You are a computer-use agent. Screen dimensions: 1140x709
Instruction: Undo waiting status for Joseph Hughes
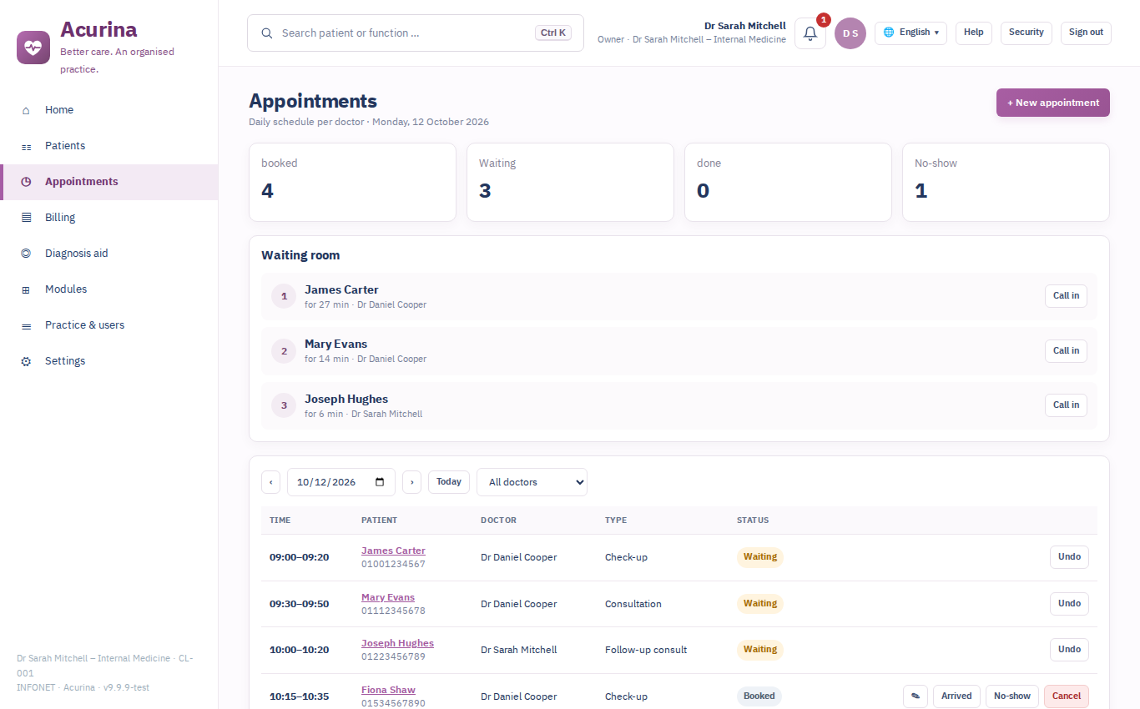coord(1069,650)
